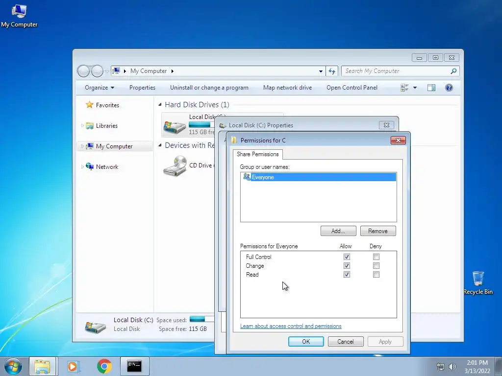
Task: Check Deny checkbox for Full Control
Action: point(376,257)
